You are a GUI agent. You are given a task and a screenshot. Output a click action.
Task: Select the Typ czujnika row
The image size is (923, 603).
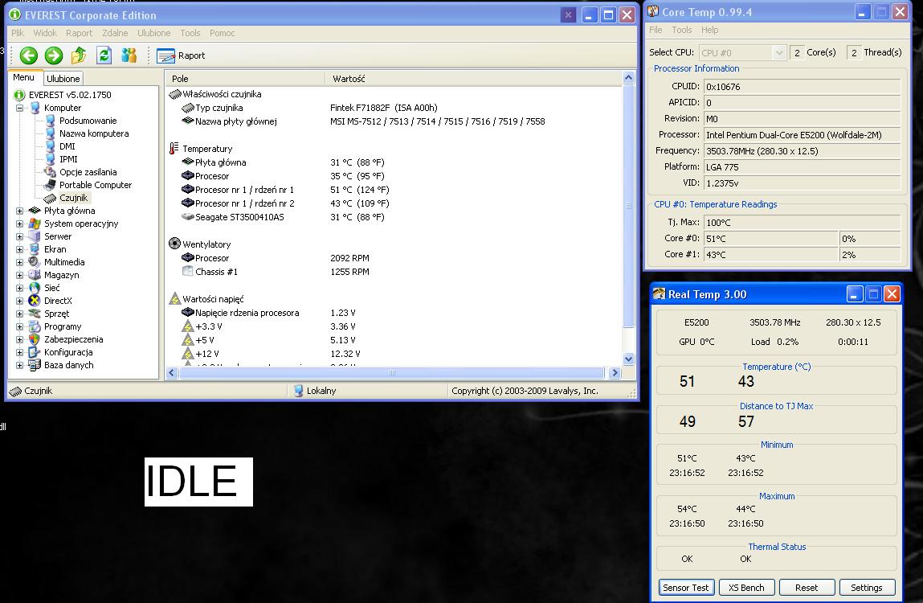[x=394, y=108]
